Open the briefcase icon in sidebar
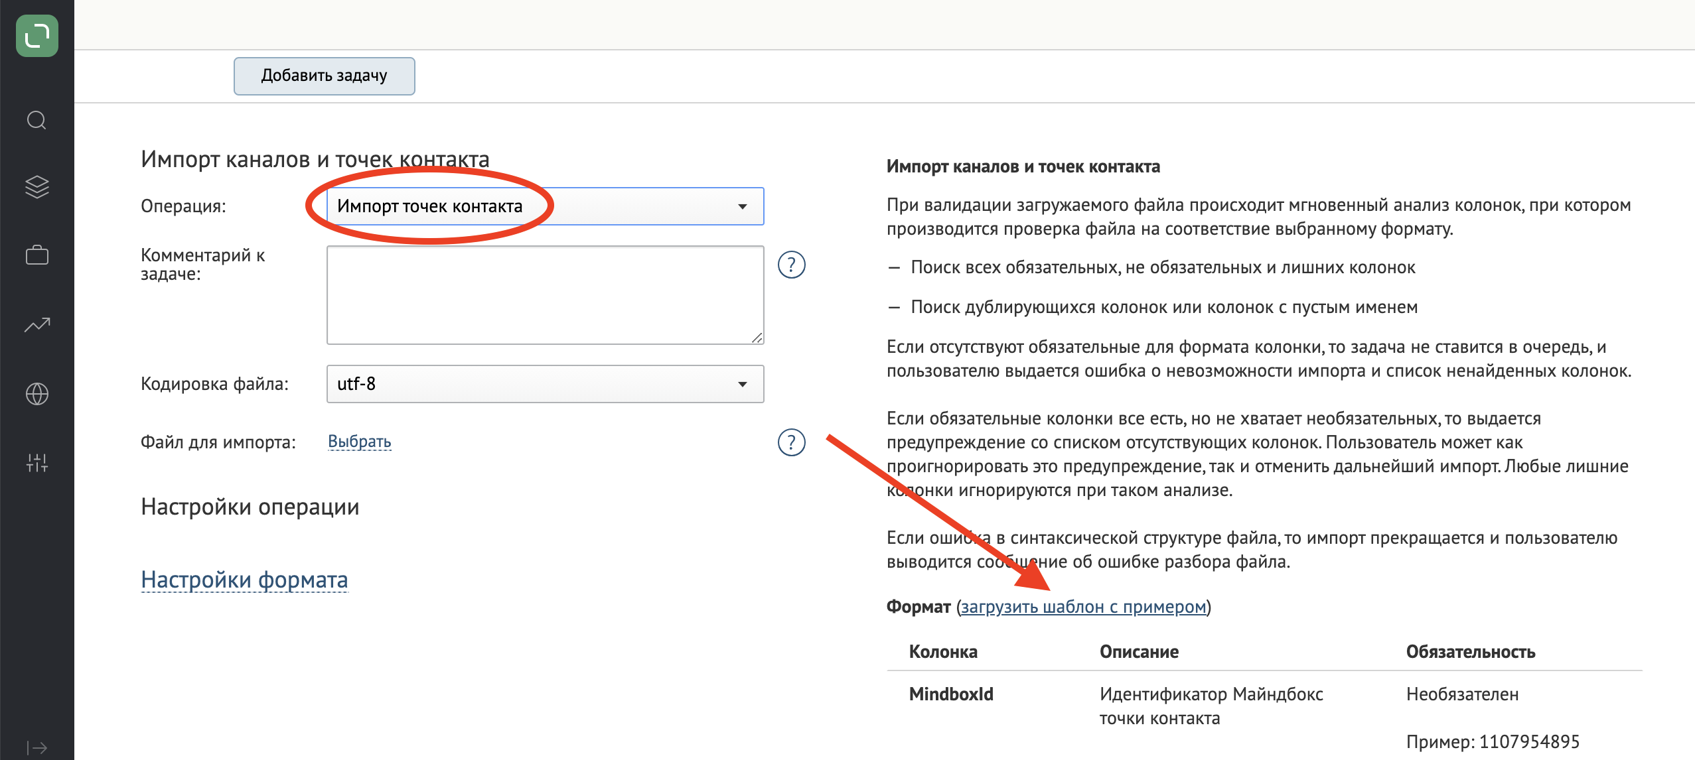1695x760 pixels. [x=37, y=255]
